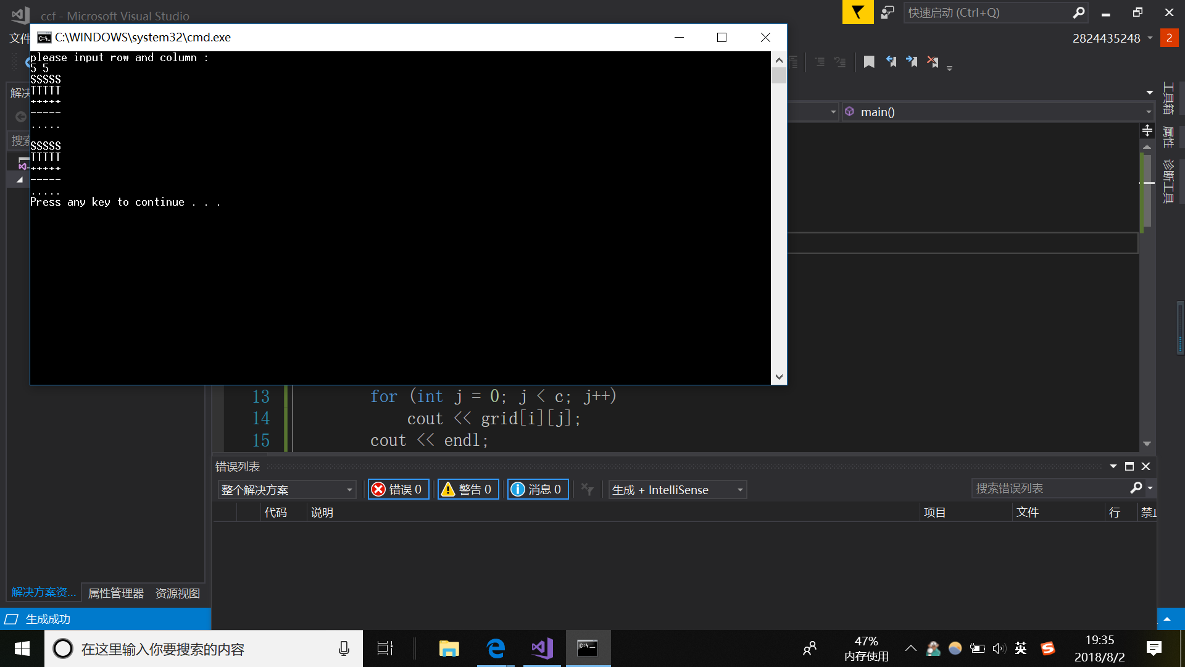Image resolution: width=1185 pixels, height=667 pixels.
Task: Click the 搜索错误列表 search field
Action: 1049,489
